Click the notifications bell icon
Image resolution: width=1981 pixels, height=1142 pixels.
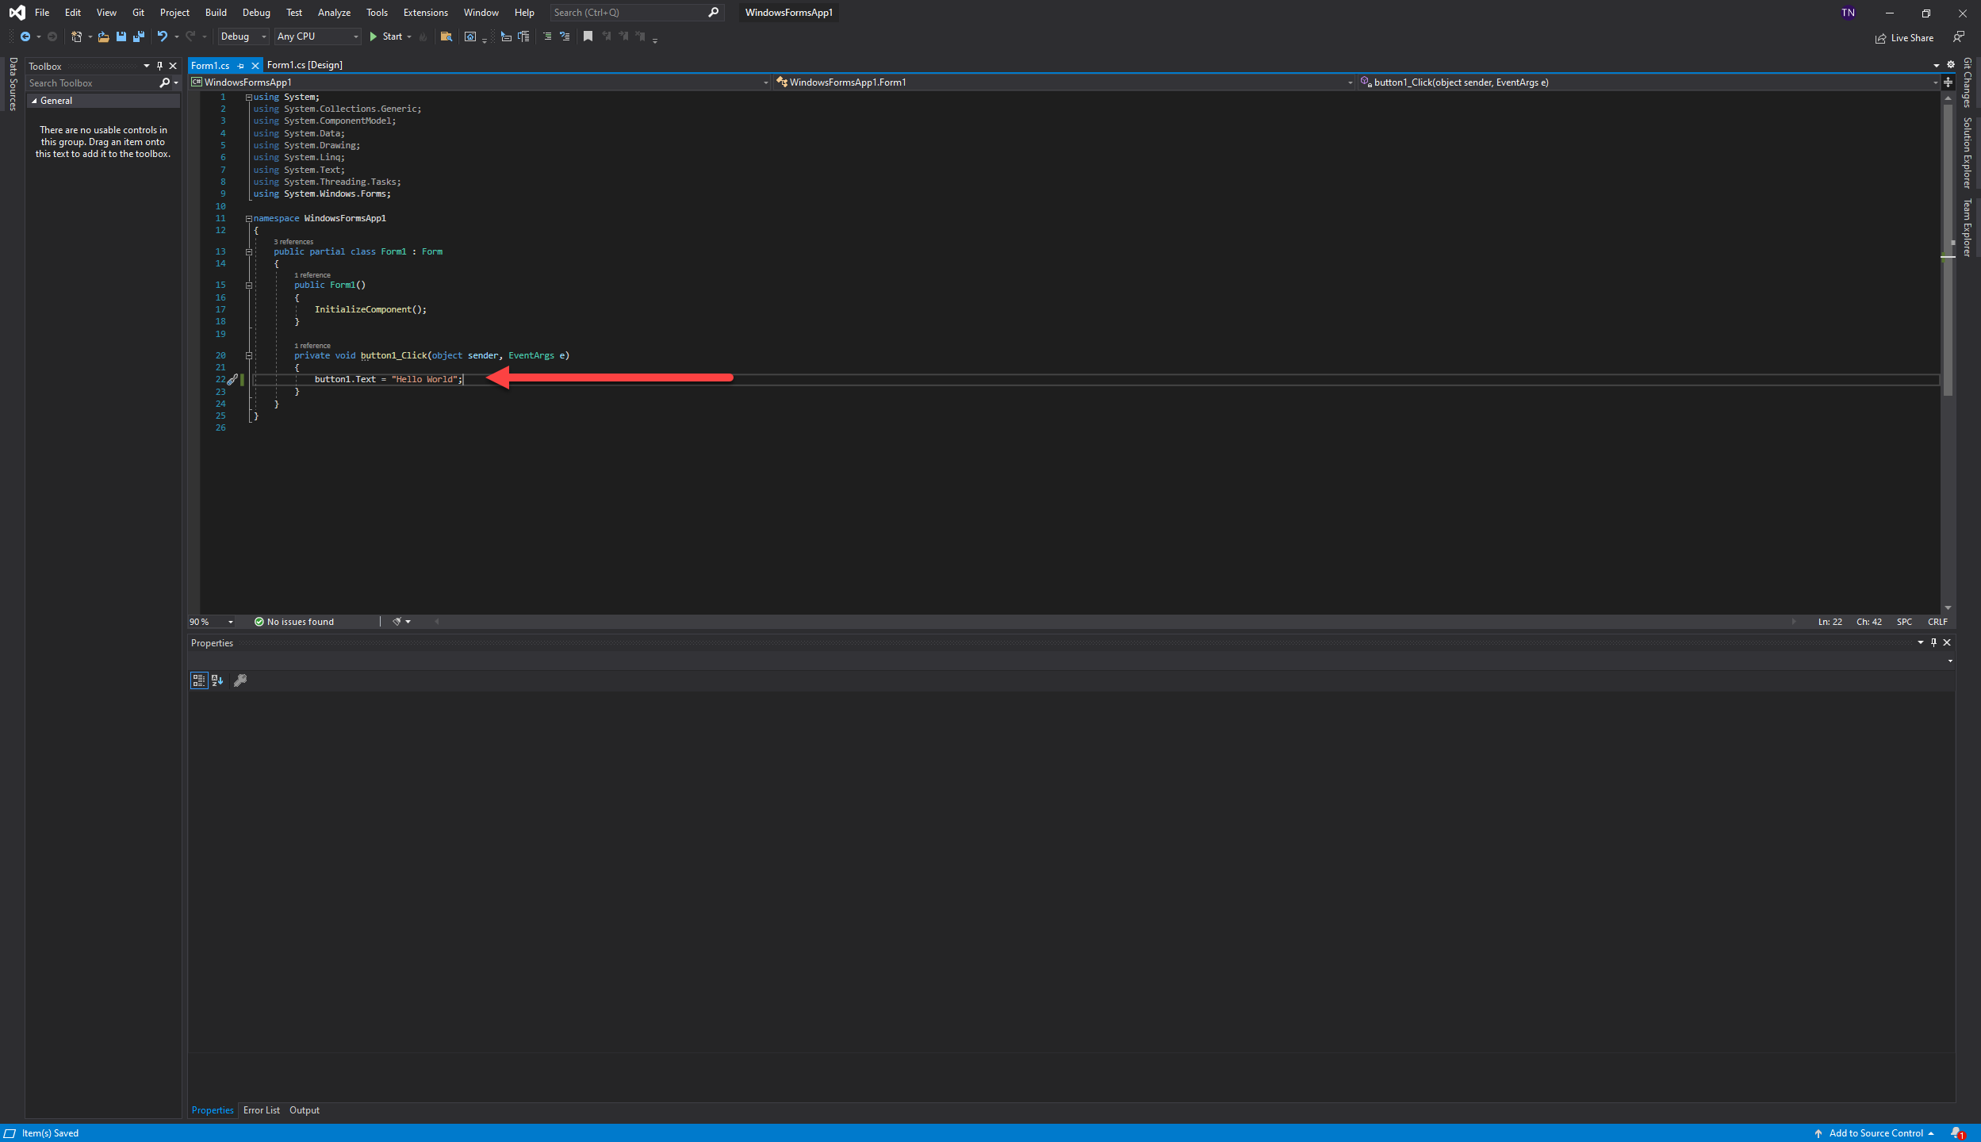click(x=1956, y=1133)
